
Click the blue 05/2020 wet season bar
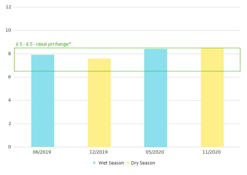click(156, 98)
